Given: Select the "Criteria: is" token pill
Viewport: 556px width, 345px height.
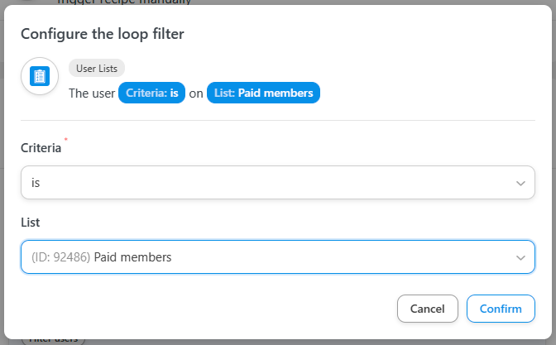Looking at the screenshot, I should tap(152, 93).
